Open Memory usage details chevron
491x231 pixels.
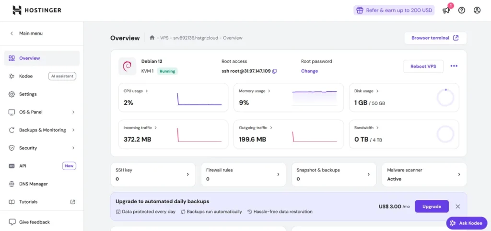point(269,91)
